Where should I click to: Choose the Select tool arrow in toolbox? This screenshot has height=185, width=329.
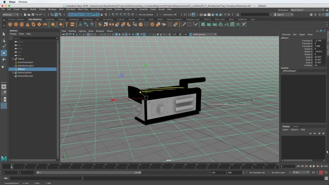4,34
